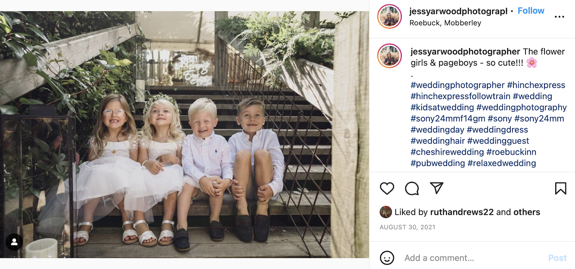The height and width of the screenshot is (269, 575).
Task: Click the Post comment button
Action: (557, 258)
